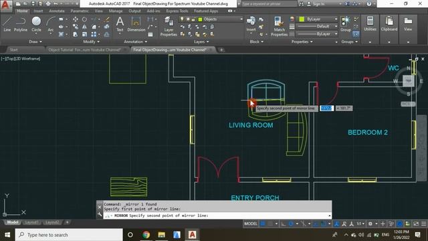Viewport: 428px width, 241px height.
Task: Click the green object color swatch in Properties
Action: (x=302, y=19)
